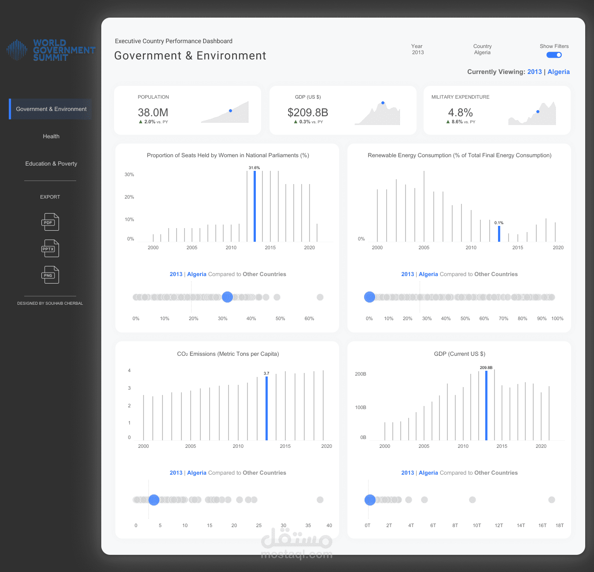Click Algeria's blue dot in GDP country comparison
The image size is (594, 572).
click(x=370, y=500)
